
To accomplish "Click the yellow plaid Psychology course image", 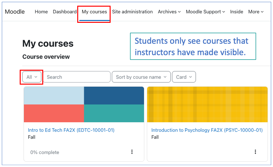I will pos(207,105).
